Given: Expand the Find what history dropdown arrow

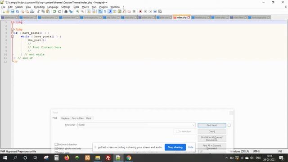Looking at the screenshot, I should point(193,125).
